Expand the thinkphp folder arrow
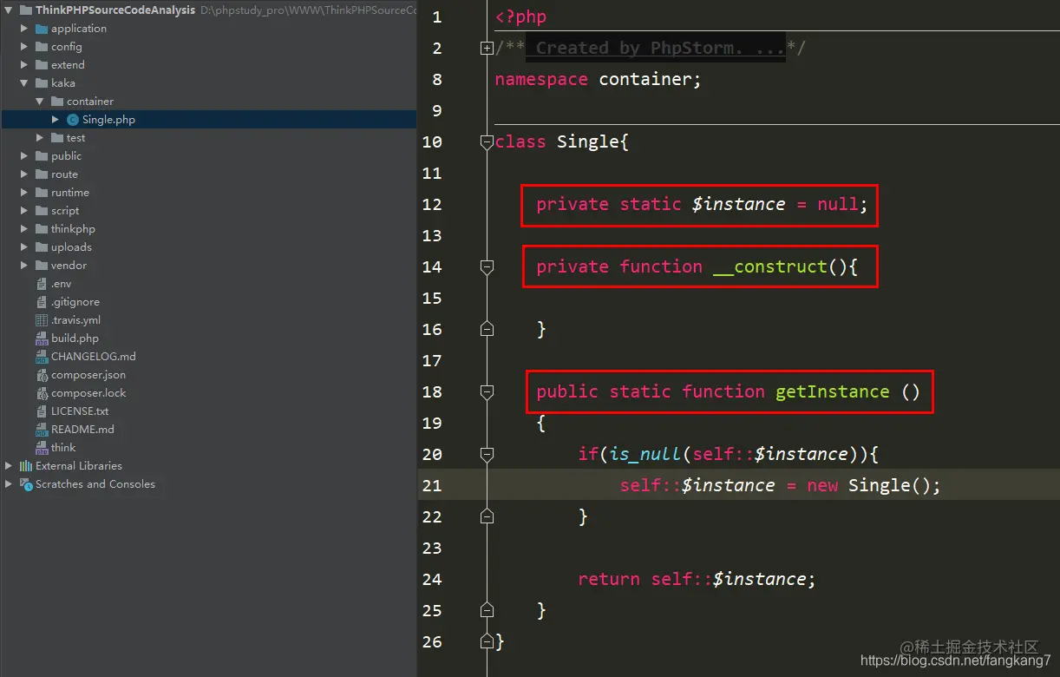The height and width of the screenshot is (677, 1060). (24, 229)
